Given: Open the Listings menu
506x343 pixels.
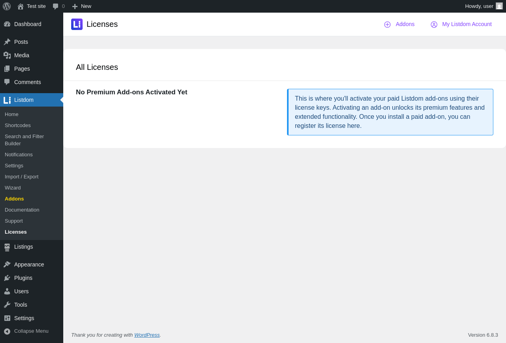Looking at the screenshot, I should coord(23,247).
